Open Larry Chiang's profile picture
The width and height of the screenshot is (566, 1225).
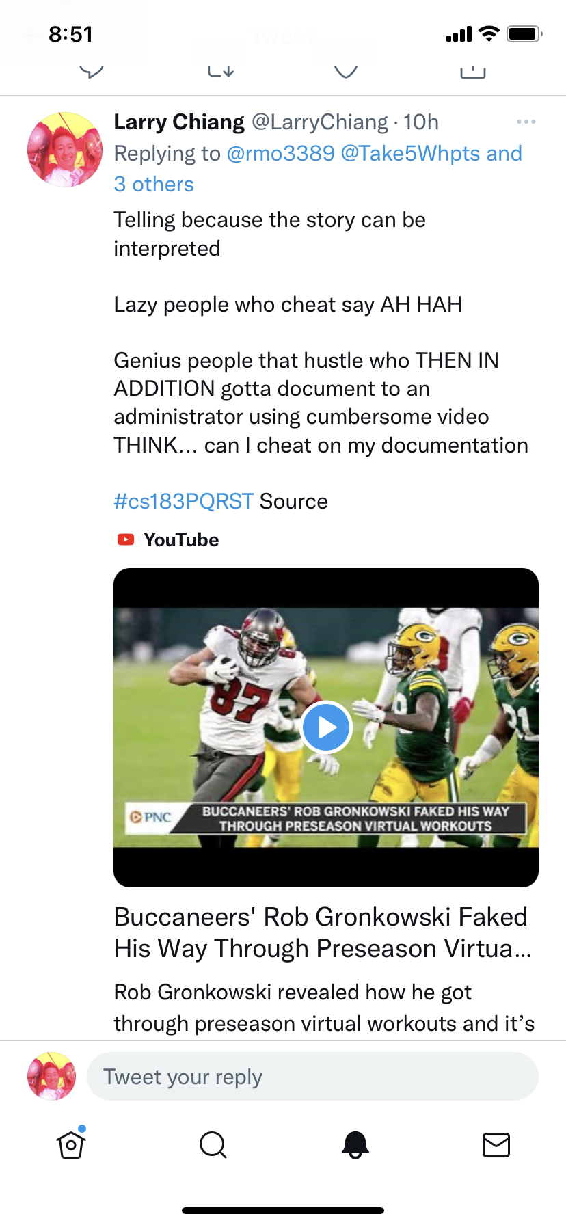click(64, 150)
